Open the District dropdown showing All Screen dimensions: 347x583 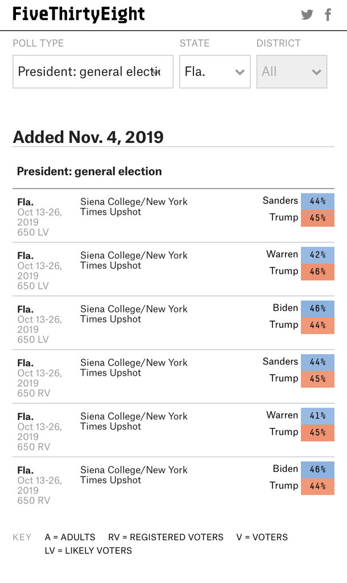292,72
